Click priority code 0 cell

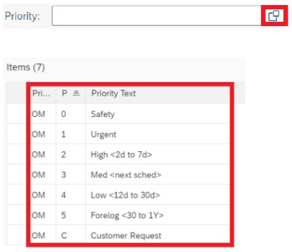pos(64,114)
